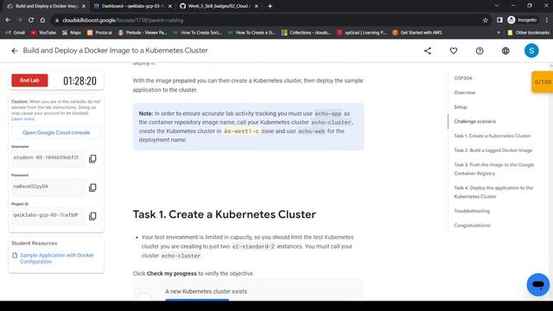Select the Project ID field value
The width and height of the screenshot is (553, 311).
click(x=48, y=215)
